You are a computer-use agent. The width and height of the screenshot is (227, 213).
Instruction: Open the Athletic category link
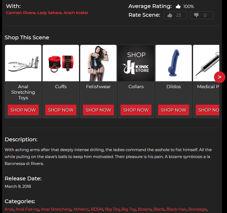pos(81,209)
